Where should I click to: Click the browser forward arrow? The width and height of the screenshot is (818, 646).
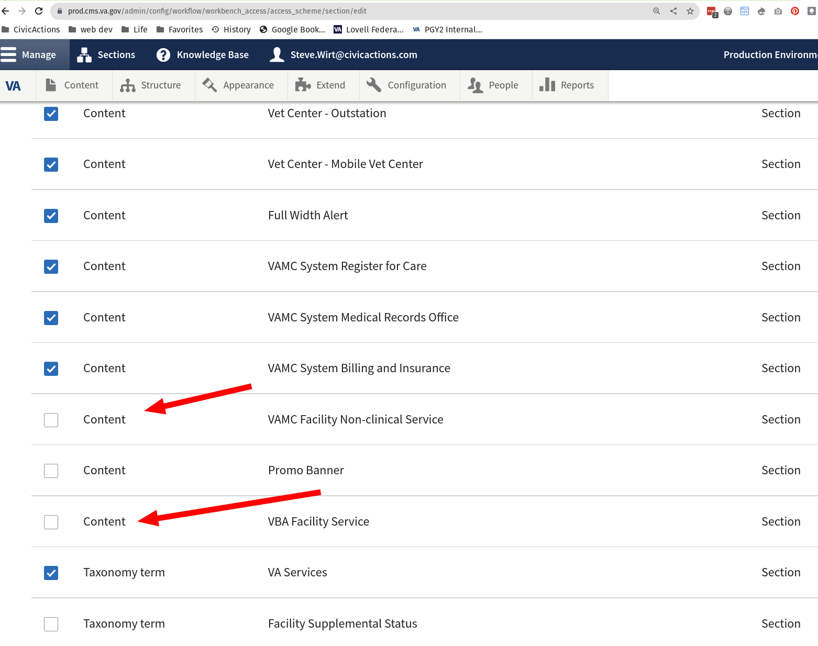22,11
